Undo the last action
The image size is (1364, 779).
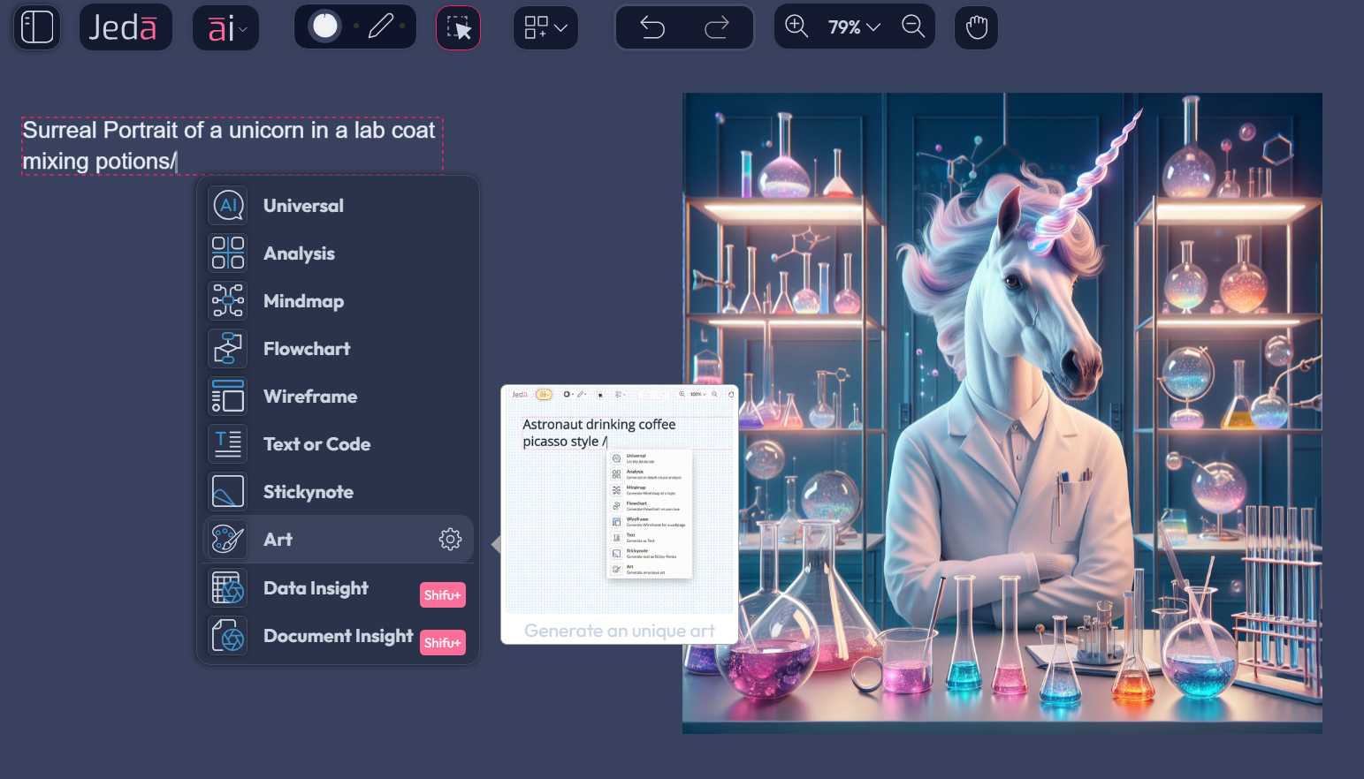(652, 27)
